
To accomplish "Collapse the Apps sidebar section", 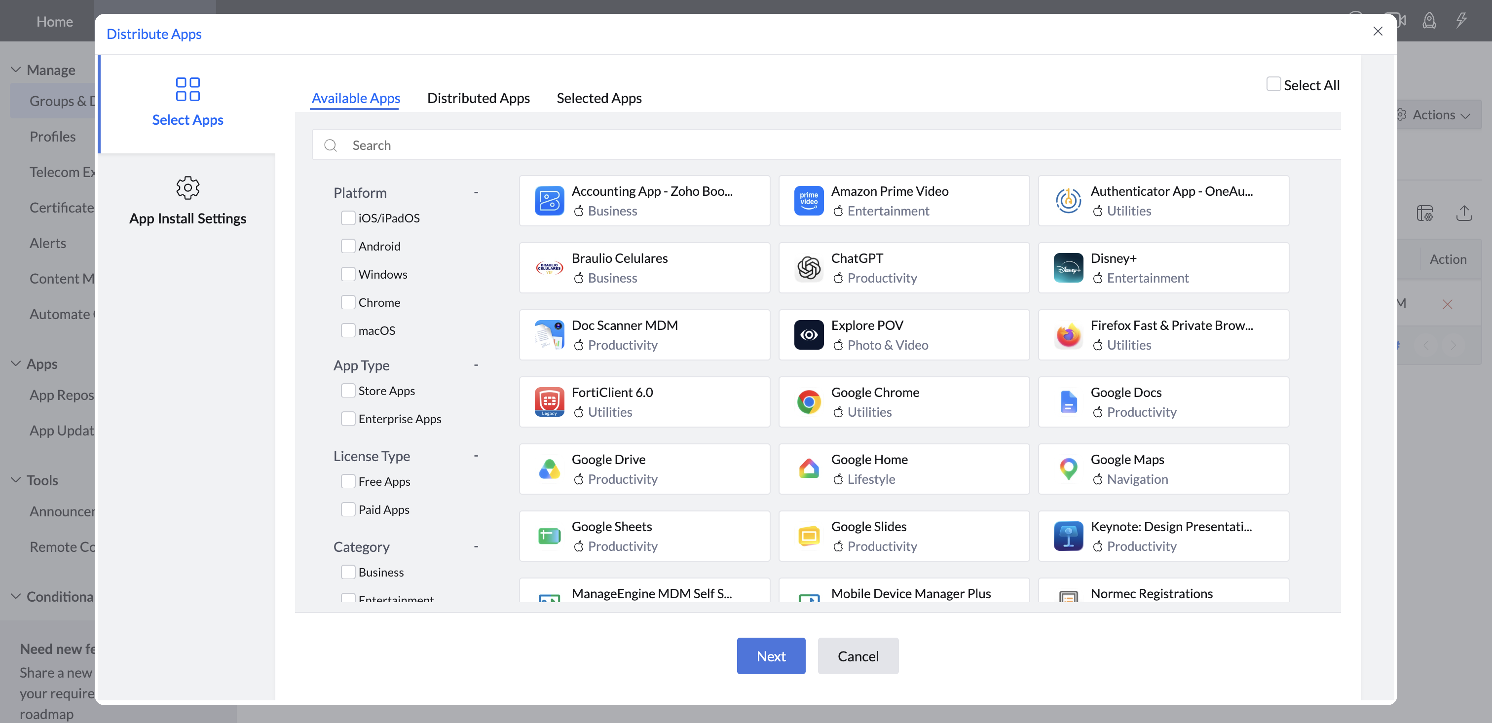I will (16, 363).
